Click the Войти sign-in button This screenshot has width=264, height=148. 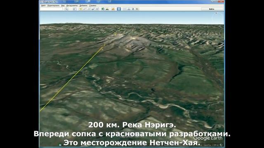click(212, 9)
